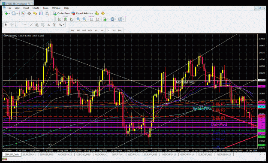The width and height of the screenshot is (268, 163).
Task: Click the WeeklyPivot label on chart
Action: (x=202, y=109)
